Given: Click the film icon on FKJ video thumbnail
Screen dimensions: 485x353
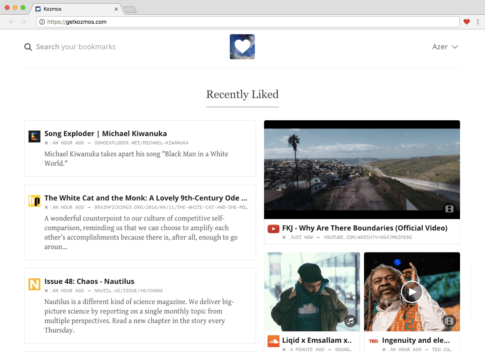Looking at the screenshot, I should pos(449,209).
